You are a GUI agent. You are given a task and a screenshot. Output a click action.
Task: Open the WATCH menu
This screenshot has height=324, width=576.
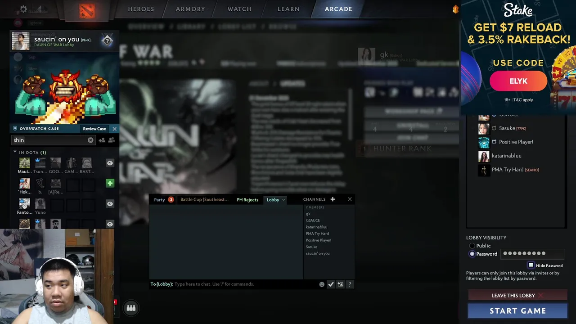239,9
